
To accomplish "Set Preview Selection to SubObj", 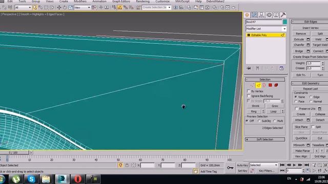I will 259,121.
